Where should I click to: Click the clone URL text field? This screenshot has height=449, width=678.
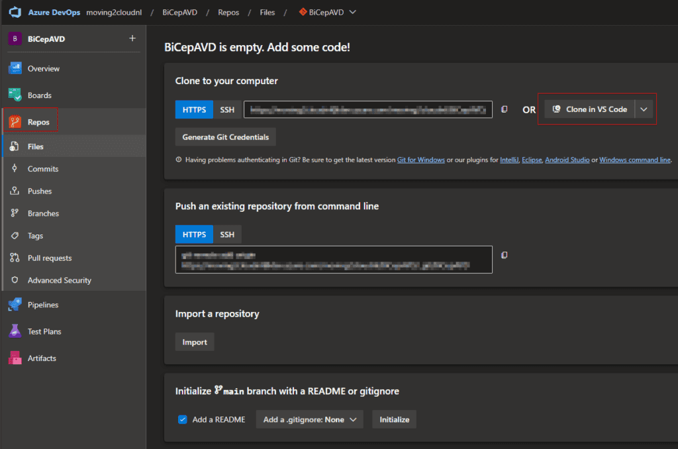(367, 109)
